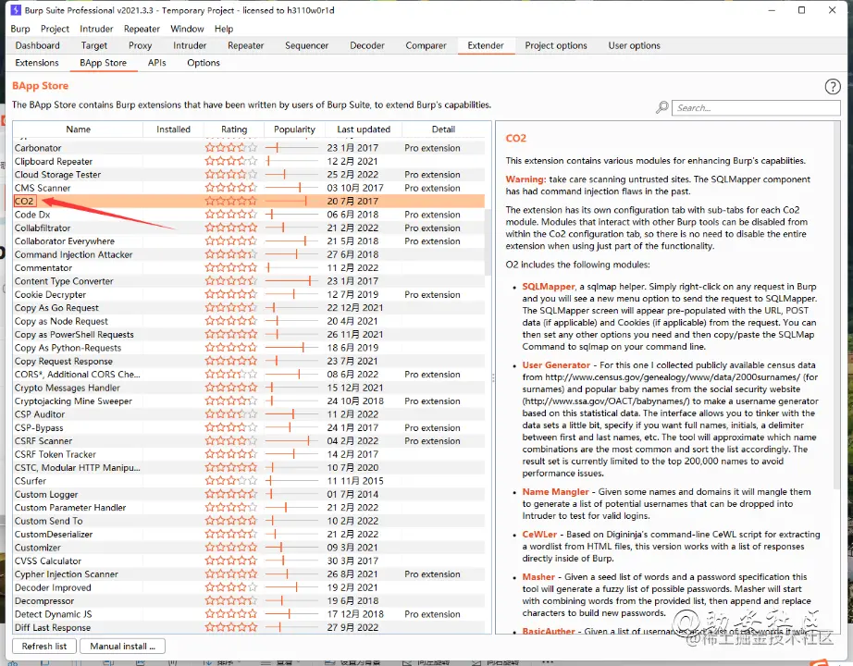Open the Options sub-tab
The height and width of the screenshot is (666, 853).
coord(204,63)
